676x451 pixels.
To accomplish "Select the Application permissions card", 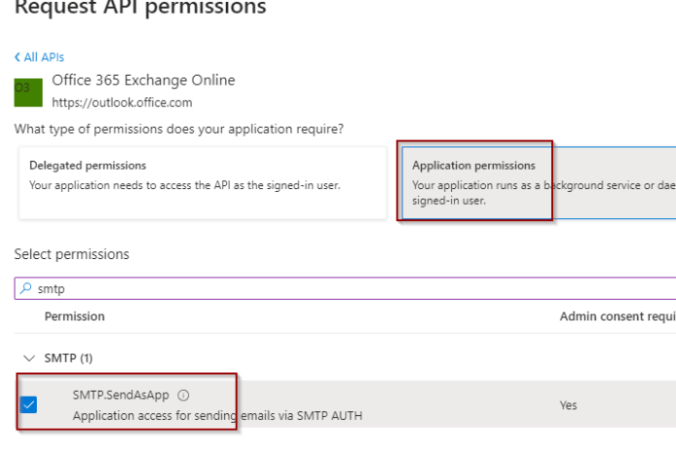I will 539,183.
